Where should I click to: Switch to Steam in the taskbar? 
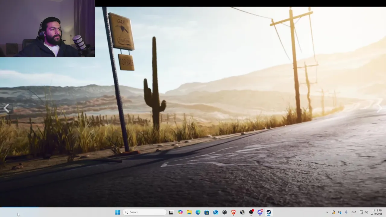pos(269,212)
